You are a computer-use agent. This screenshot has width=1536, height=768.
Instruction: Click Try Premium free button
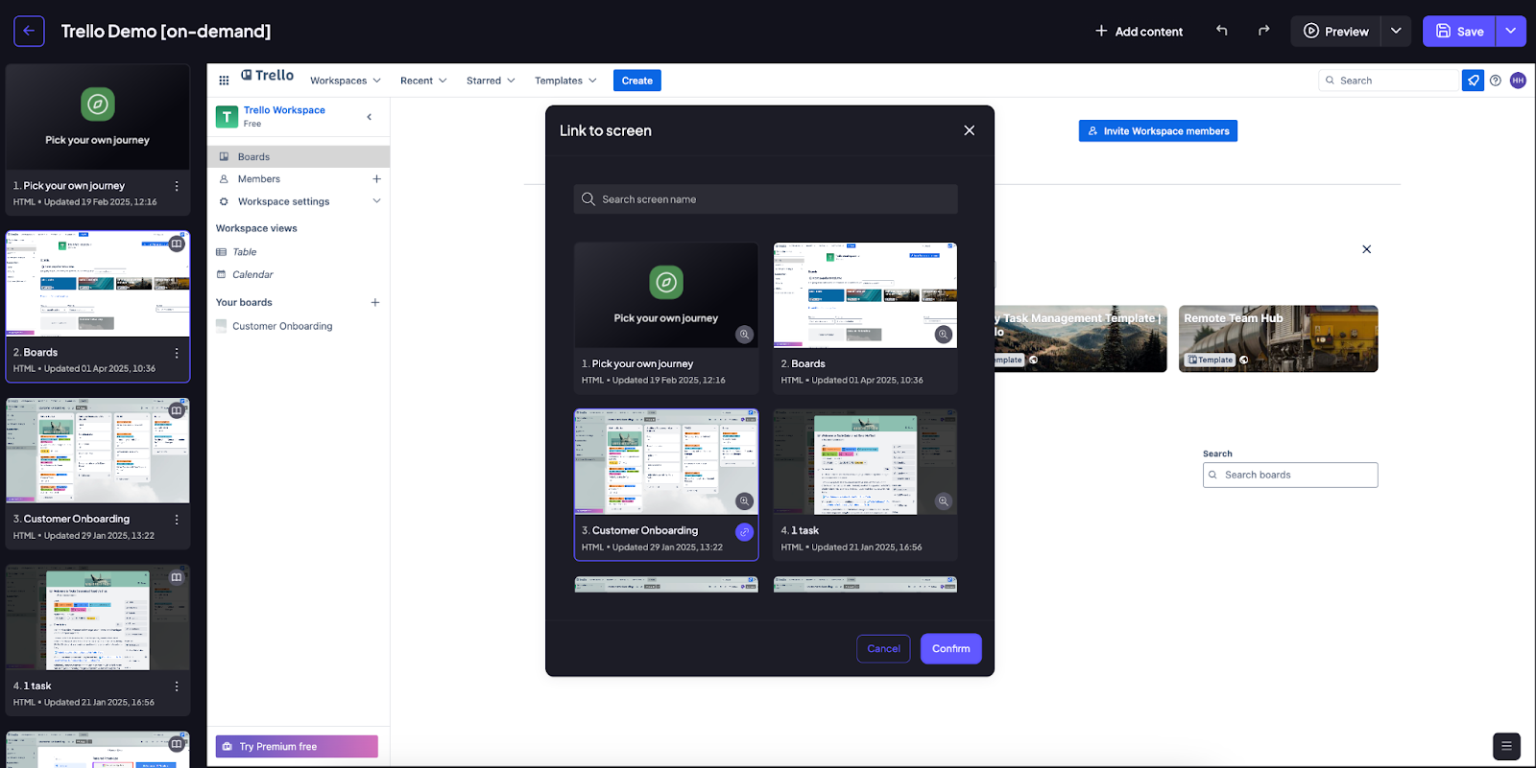(x=297, y=747)
